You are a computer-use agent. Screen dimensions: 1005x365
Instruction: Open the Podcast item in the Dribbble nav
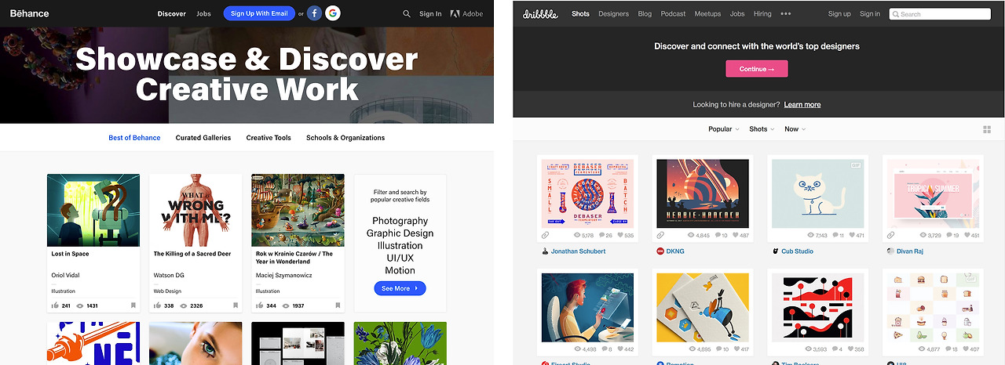tap(673, 14)
